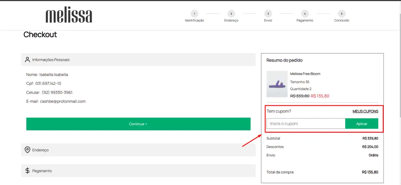The image size is (401, 185).
Task: Click the location pin icon beside Endereço
Action: click(27, 150)
